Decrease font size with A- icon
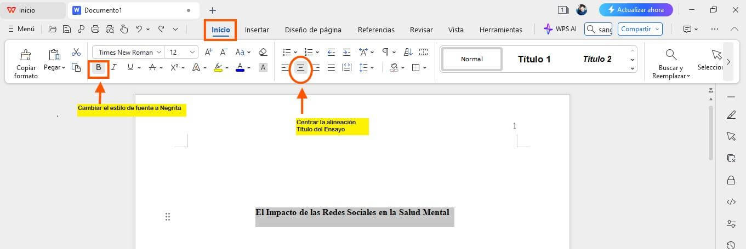The image size is (746, 249). 224,52
